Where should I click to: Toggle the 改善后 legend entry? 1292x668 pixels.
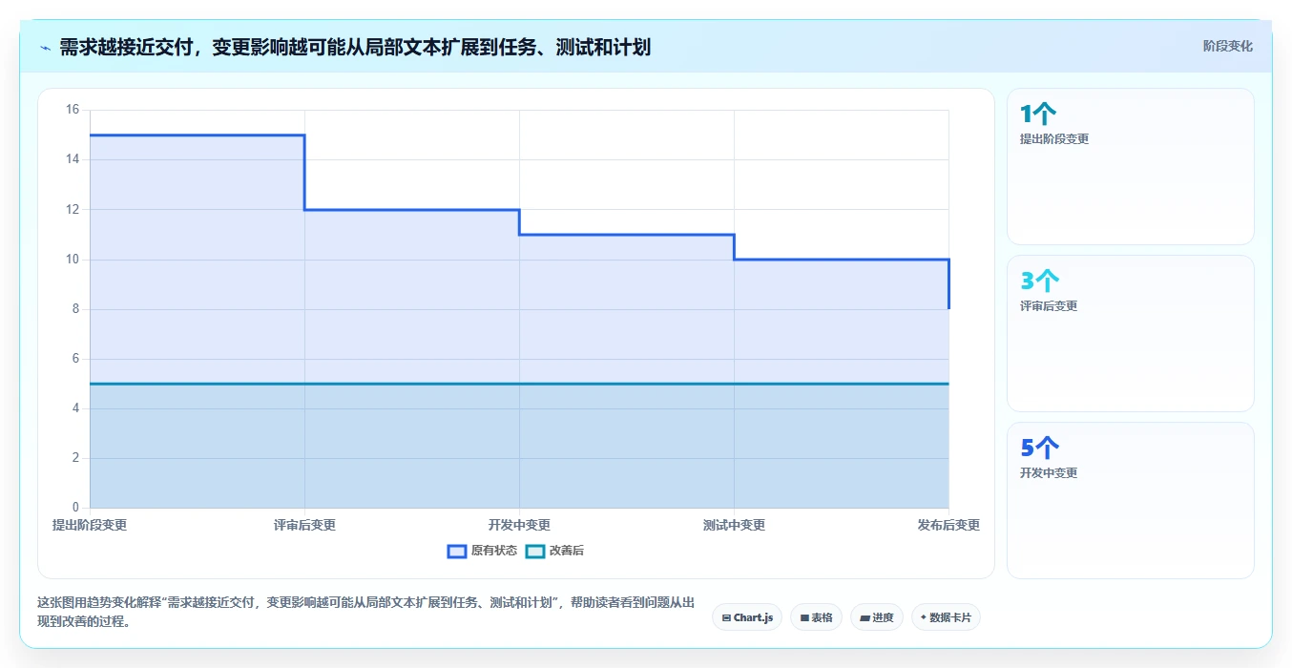554,551
